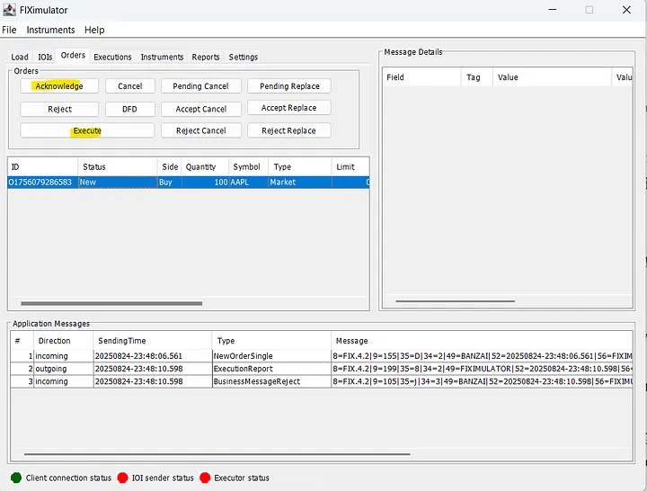Image resolution: width=647 pixels, height=491 pixels.
Task: Click the Tag column header in Message Details
Action: [x=476, y=77]
